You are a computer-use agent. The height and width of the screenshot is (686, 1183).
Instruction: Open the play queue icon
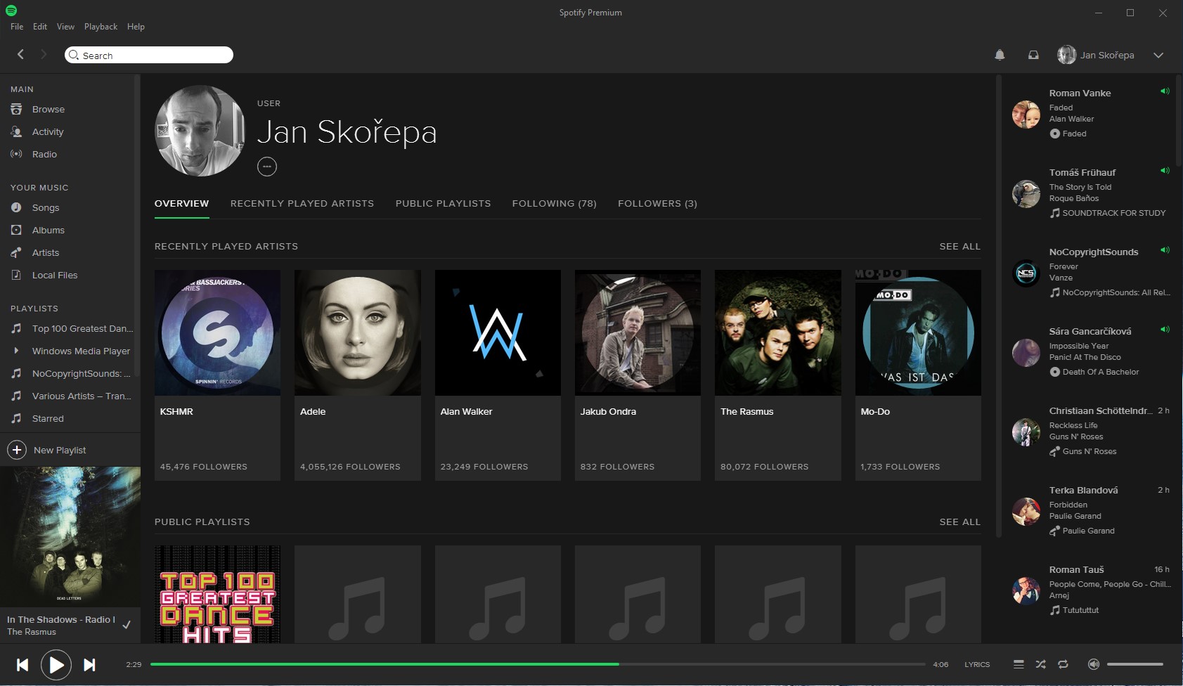tap(1019, 664)
